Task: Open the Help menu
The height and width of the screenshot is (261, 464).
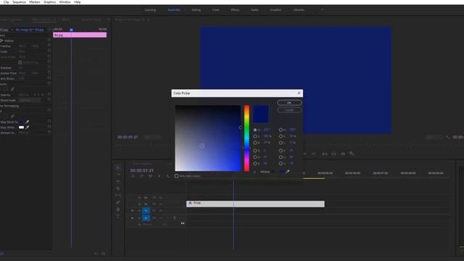Action: click(x=78, y=2)
